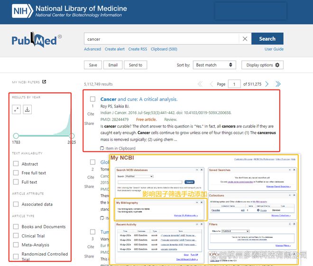Open the Send to menu
Viewport: 313px width, 266px height.
[135, 65]
